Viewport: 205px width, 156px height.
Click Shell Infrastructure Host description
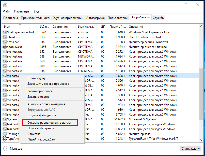tap(145, 37)
